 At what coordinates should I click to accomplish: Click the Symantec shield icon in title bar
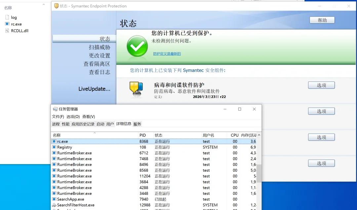point(56,6)
